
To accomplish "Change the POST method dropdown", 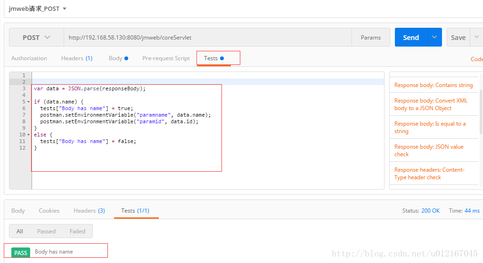I will point(36,38).
